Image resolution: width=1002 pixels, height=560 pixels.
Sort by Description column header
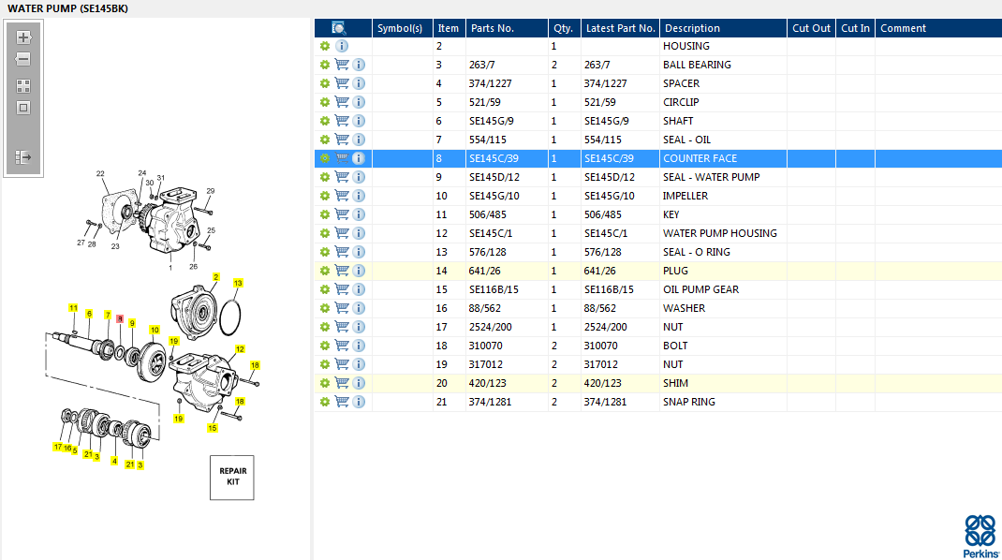coord(723,28)
